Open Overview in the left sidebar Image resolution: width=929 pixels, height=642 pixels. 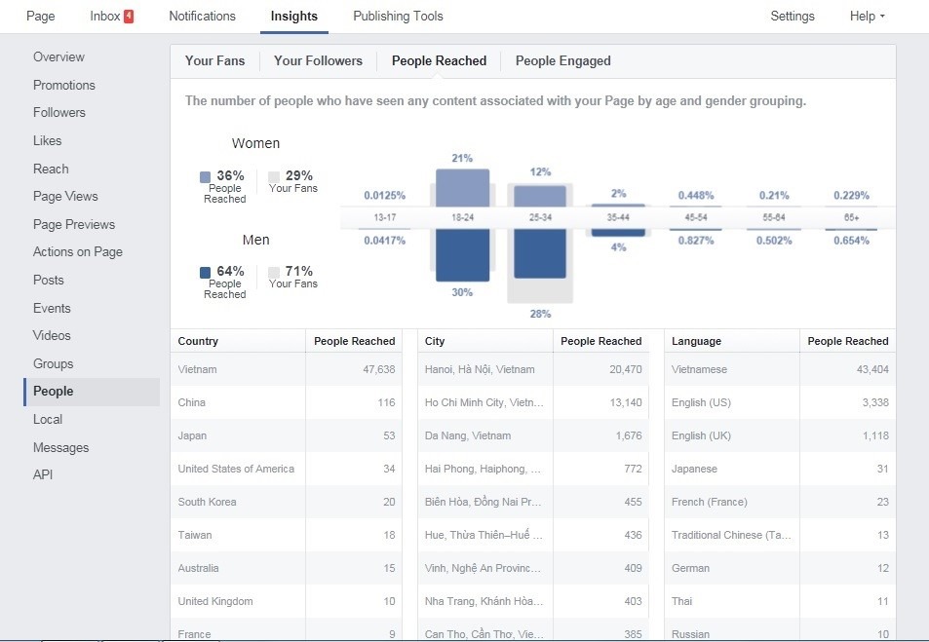coord(58,57)
